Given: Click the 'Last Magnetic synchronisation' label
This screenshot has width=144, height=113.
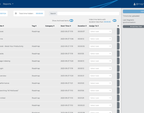Looking at the screenshot, I should pos(129,21).
